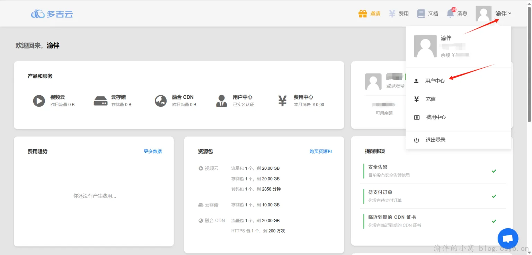Click the 购买资源包 link
532x255 pixels.
point(320,151)
